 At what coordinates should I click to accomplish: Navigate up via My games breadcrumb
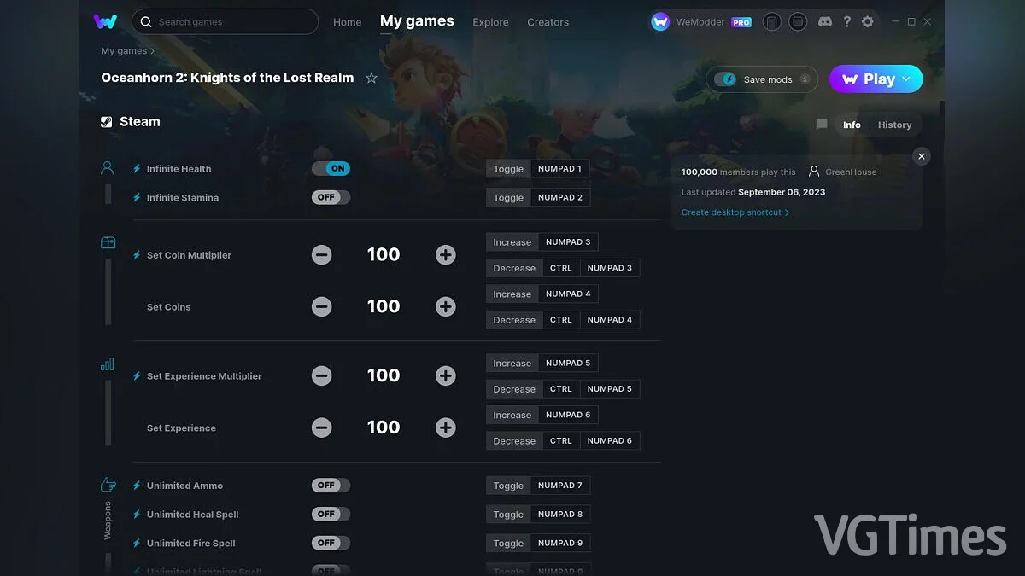[124, 51]
